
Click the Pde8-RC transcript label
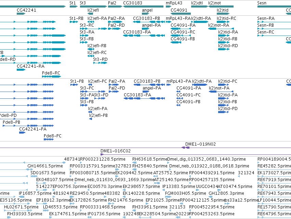pyautogui.click(x=51, y=73)
